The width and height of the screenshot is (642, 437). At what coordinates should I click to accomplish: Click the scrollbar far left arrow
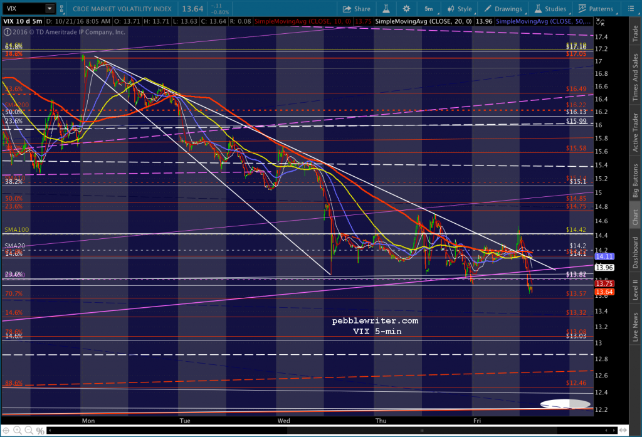50,431
